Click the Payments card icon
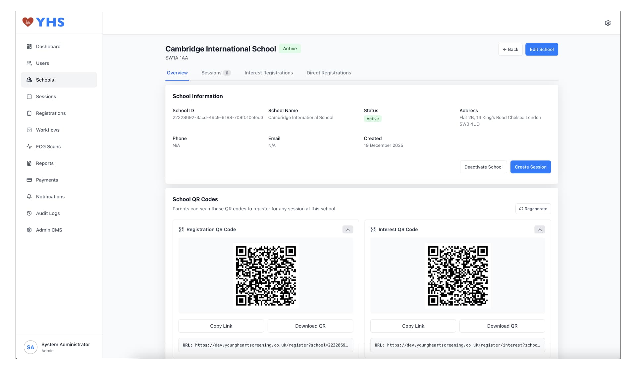Screen dimensions: 636x370 click(29, 180)
